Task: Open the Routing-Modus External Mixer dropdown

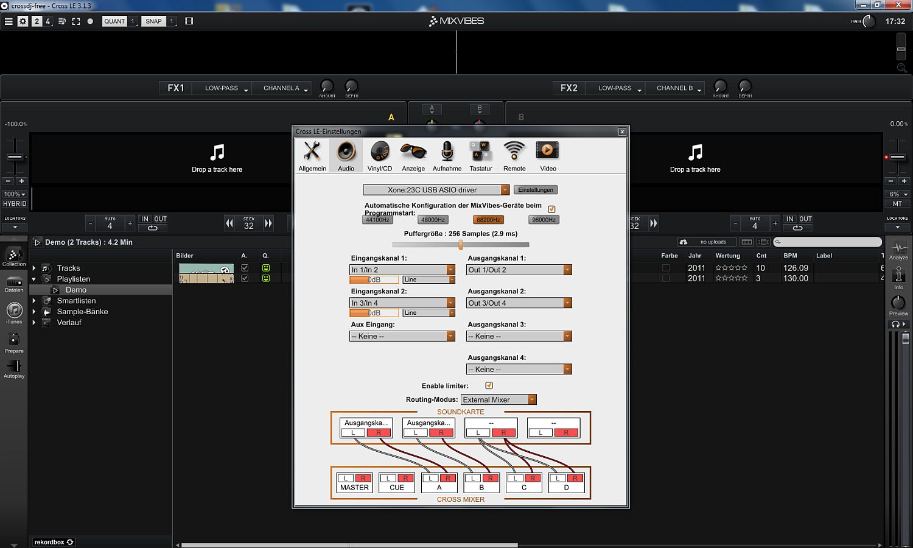Action: 498,400
